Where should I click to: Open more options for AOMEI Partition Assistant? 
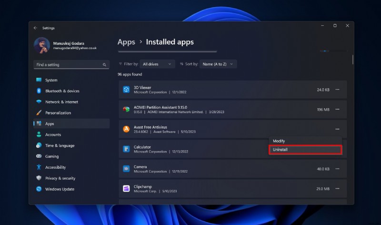pyautogui.click(x=337, y=110)
